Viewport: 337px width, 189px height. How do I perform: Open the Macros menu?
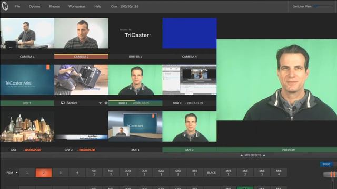click(x=54, y=6)
